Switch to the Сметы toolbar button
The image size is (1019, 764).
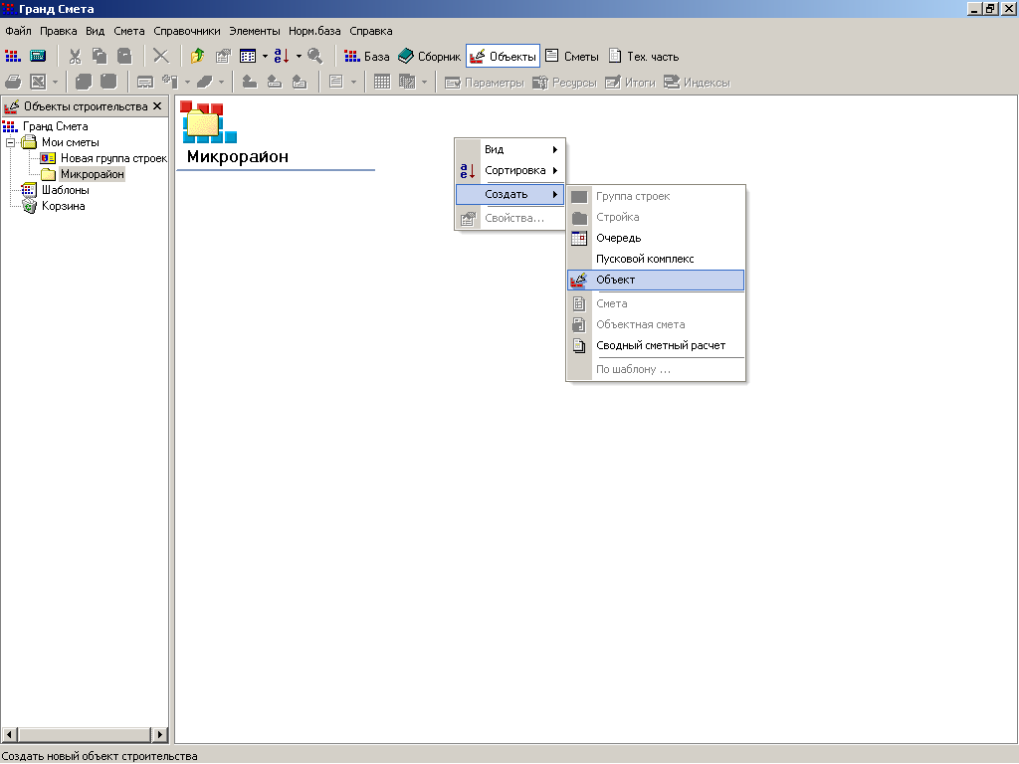pos(572,57)
